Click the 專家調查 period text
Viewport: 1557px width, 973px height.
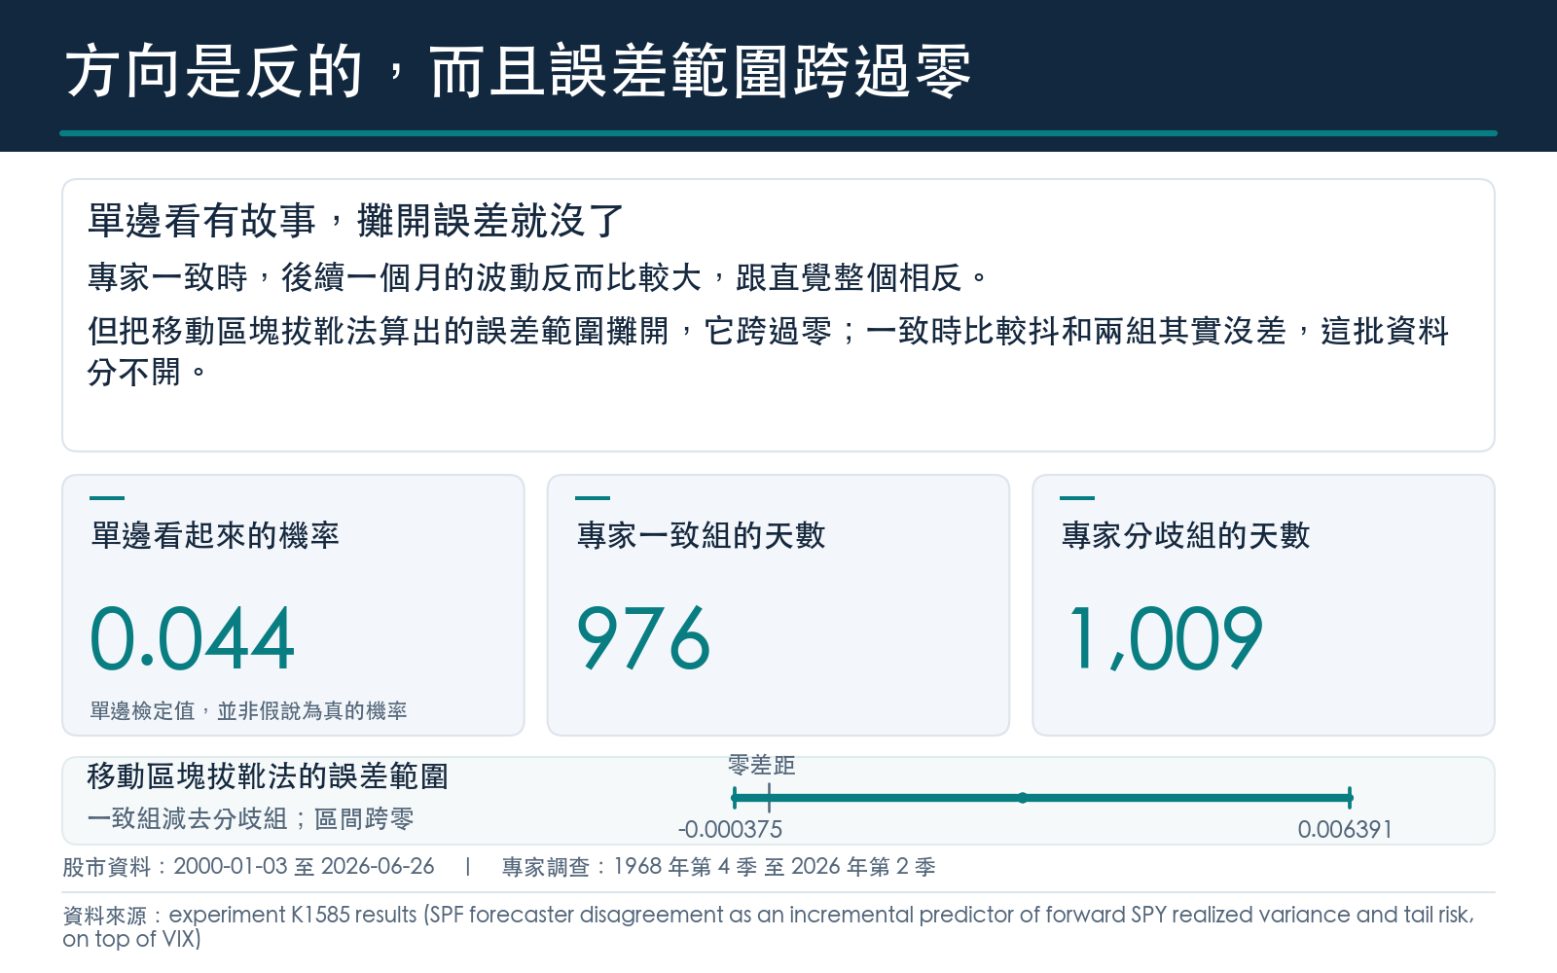pyautogui.click(x=719, y=867)
